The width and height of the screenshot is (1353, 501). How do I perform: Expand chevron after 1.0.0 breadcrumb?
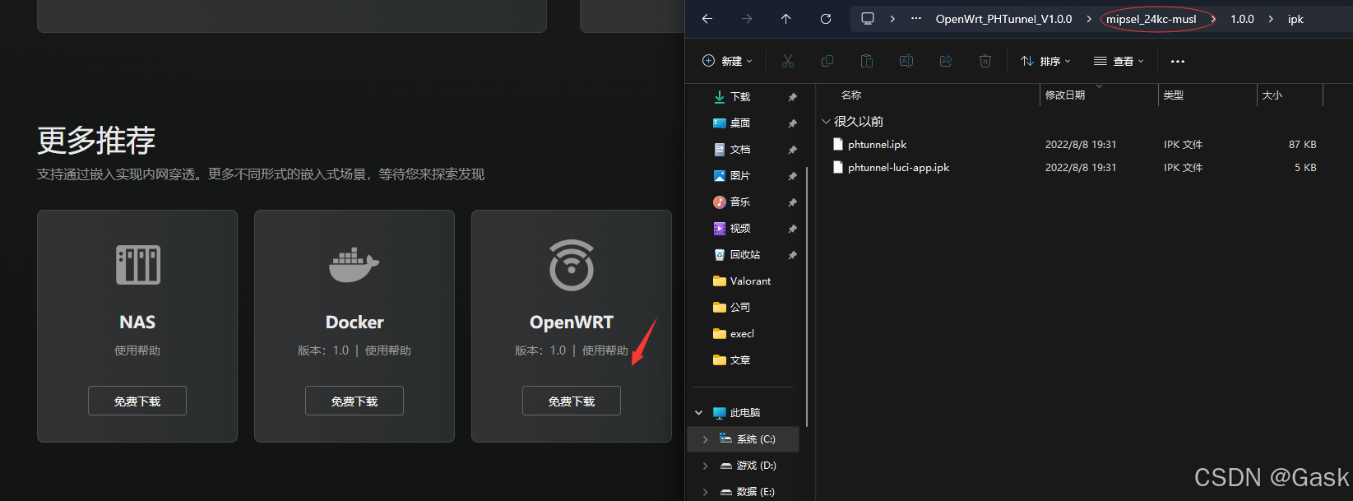[1271, 19]
